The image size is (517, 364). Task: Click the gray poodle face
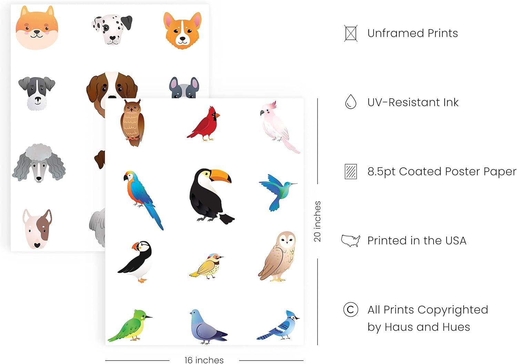pos(39,163)
